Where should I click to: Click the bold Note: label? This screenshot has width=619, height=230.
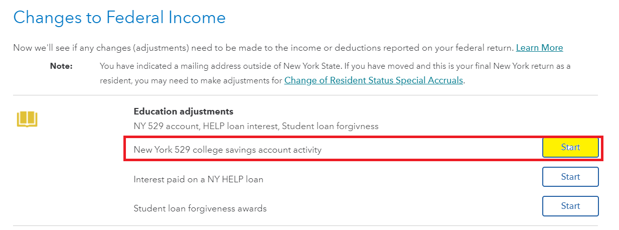point(61,66)
